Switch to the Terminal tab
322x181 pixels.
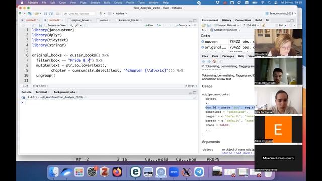click(x=41, y=92)
